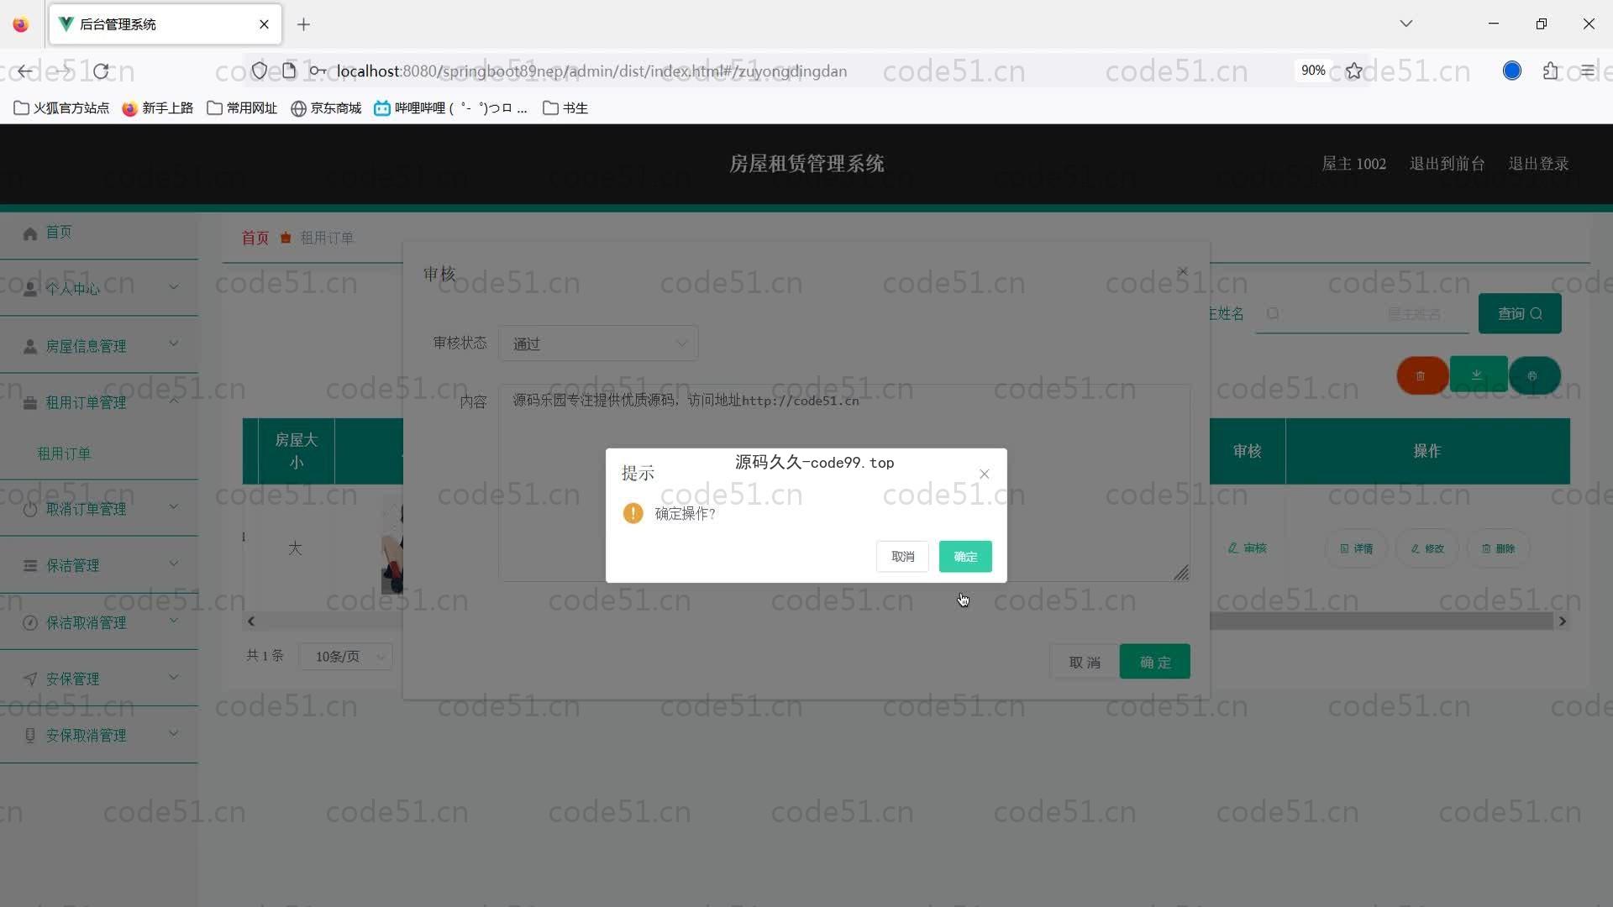1613x907 pixels.
Task: Open 首页 in the sidebar
Action: (99, 232)
